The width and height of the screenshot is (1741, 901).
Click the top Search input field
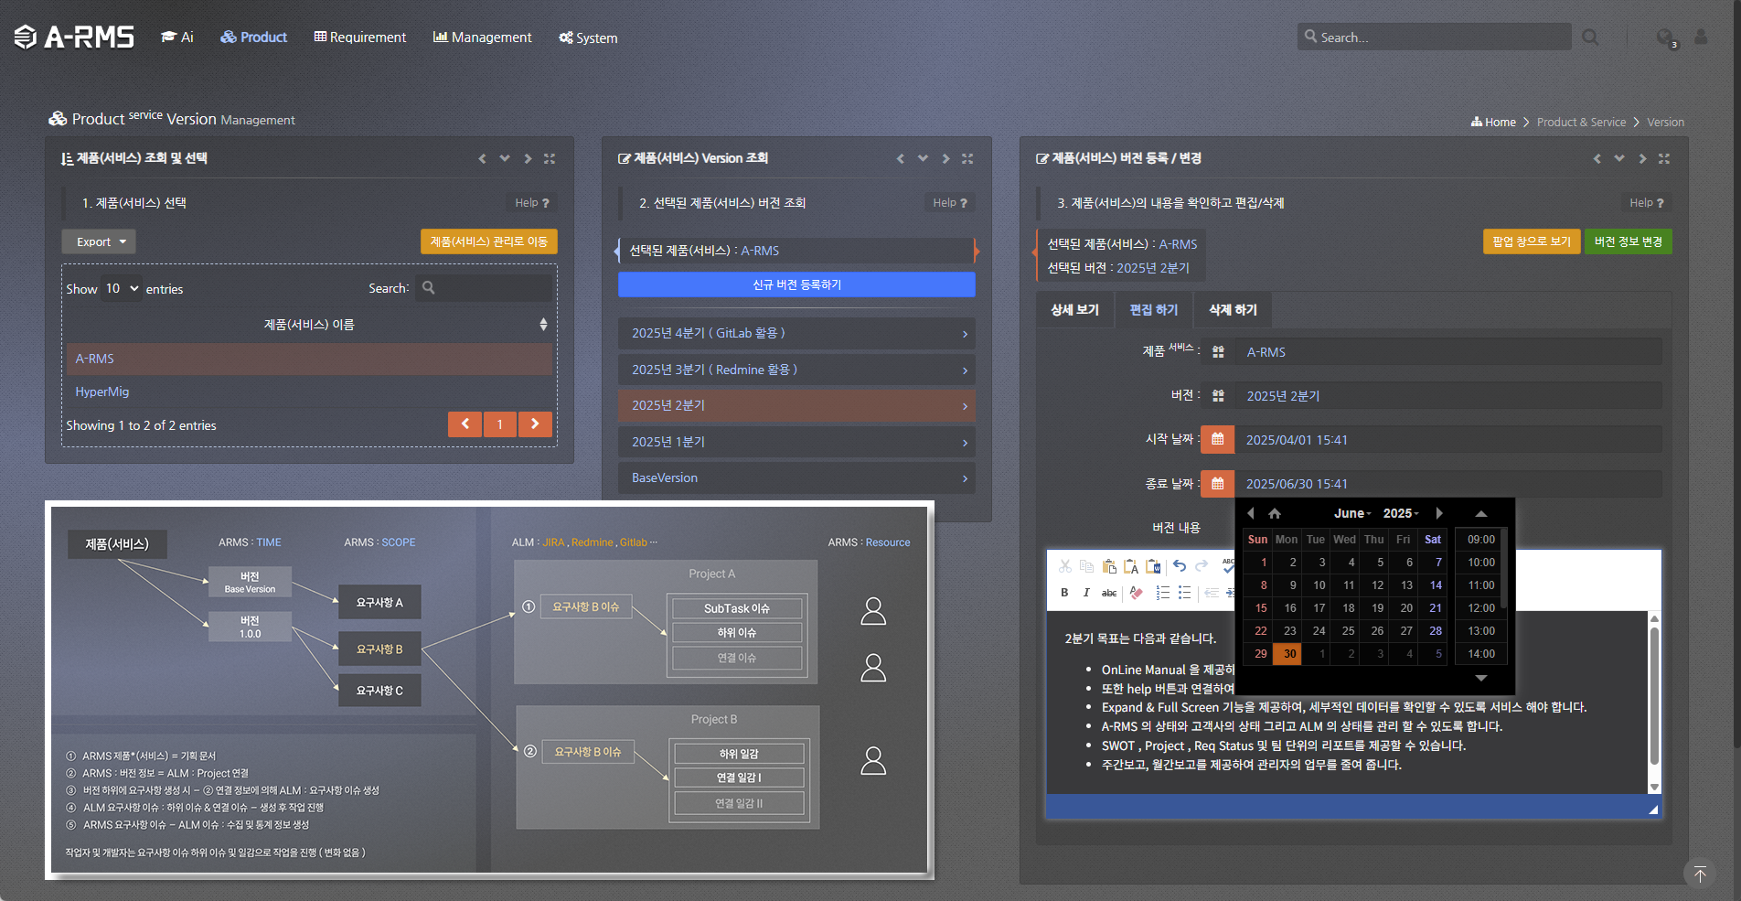[x=1433, y=38]
